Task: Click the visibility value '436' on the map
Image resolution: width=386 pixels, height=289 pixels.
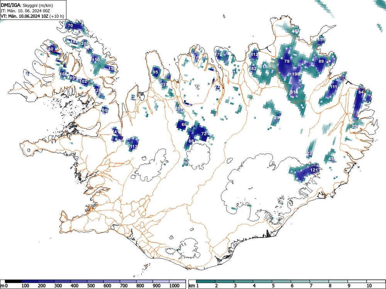Action: pos(332,159)
